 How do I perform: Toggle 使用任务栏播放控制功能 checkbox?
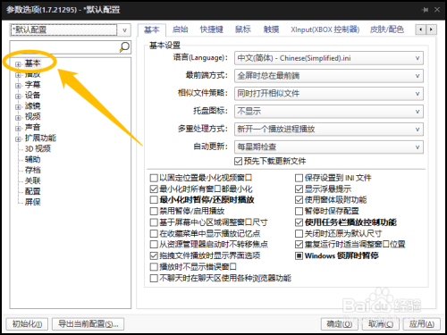click(299, 222)
